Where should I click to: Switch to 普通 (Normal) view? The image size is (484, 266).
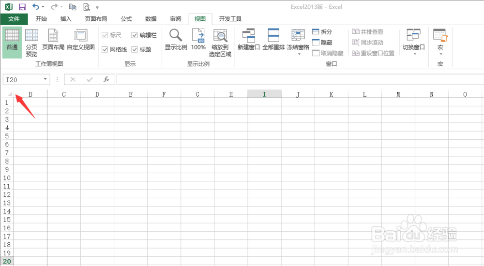click(12, 42)
